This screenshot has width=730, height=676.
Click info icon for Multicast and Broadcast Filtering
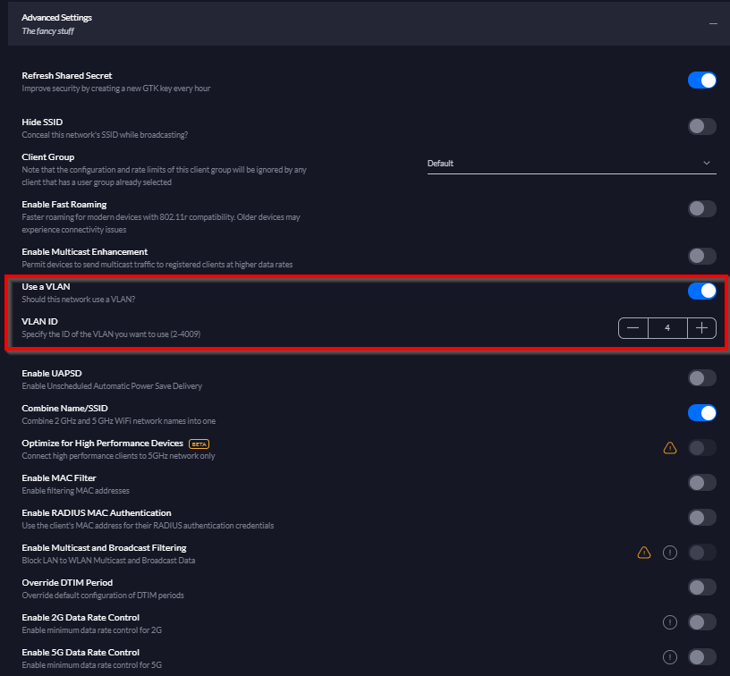tap(669, 553)
